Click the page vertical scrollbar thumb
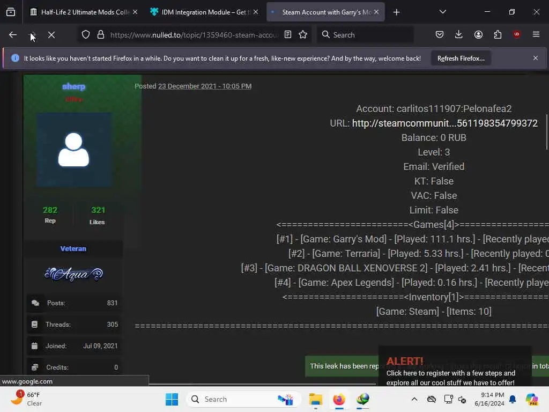Screen dimensions: 549x412 pyautogui.click(x=546, y=132)
